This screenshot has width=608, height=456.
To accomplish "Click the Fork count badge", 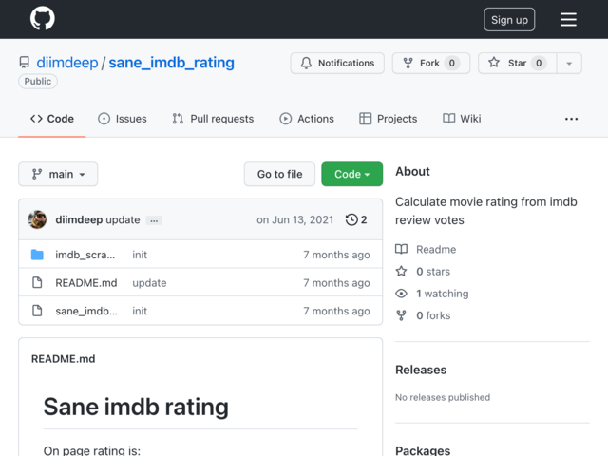I will tap(452, 63).
